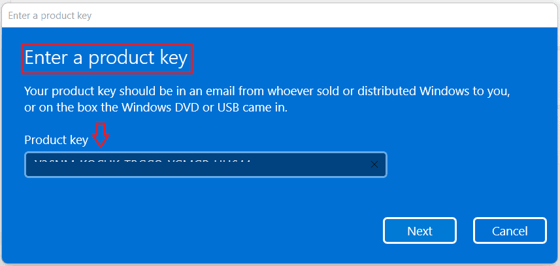Clear the product key with the X icon
Viewport: 560px width, 266px height.
pyautogui.click(x=374, y=165)
